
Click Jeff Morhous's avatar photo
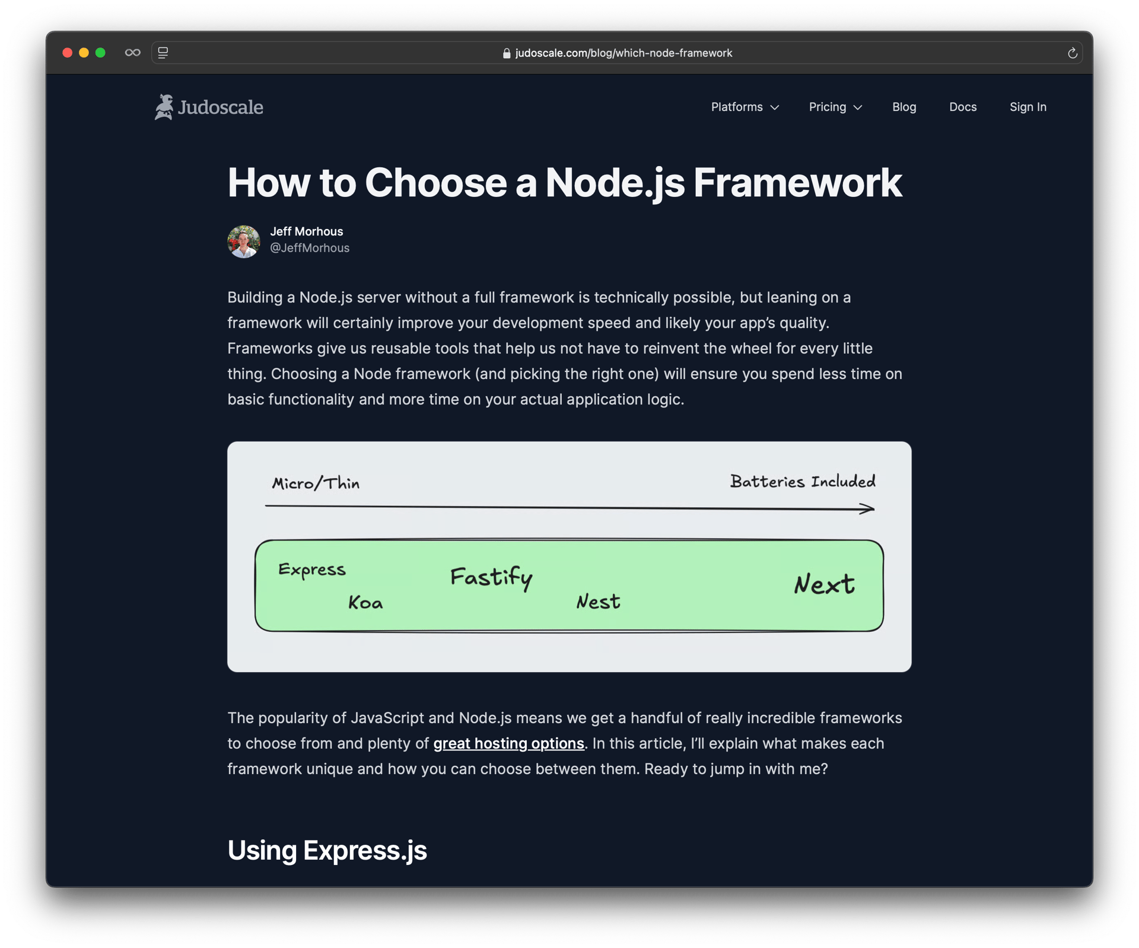point(244,241)
